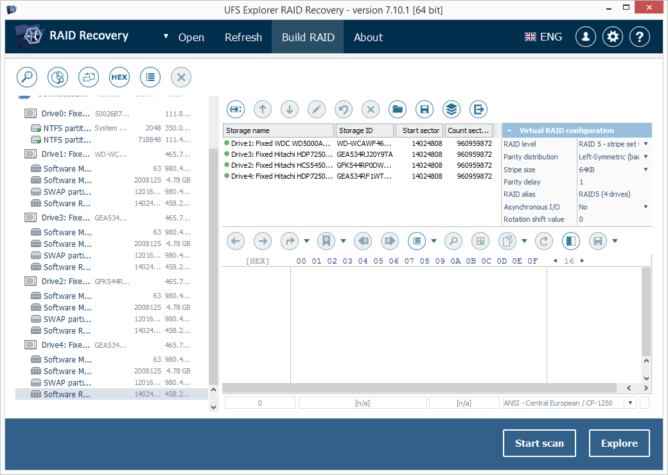
Task: Click the About menu item
Action: 368,37
